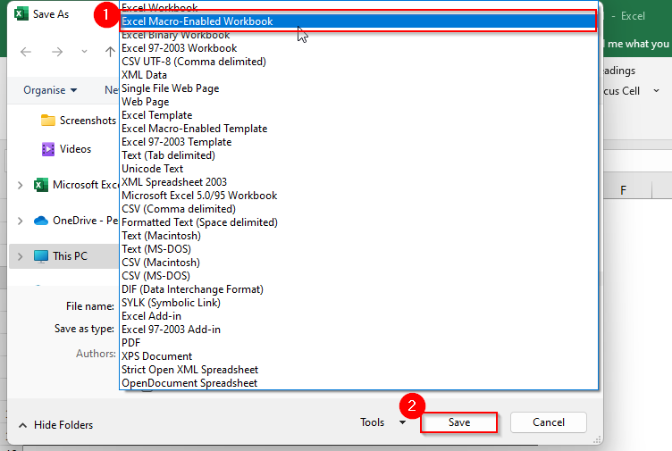Pick XPS Document format
The width and height of the screenshot is (672, 451).
pos(358,356)
